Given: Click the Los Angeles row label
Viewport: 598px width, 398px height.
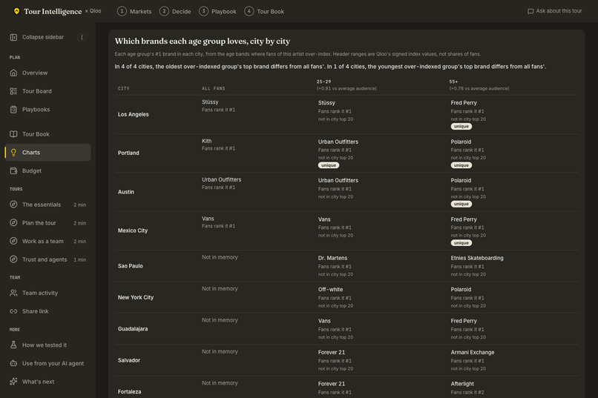Looking at the screenshot, I should (133, 114).
